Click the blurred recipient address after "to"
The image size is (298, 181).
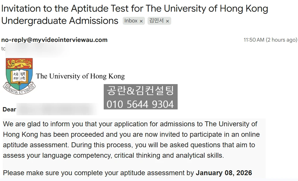37,49
